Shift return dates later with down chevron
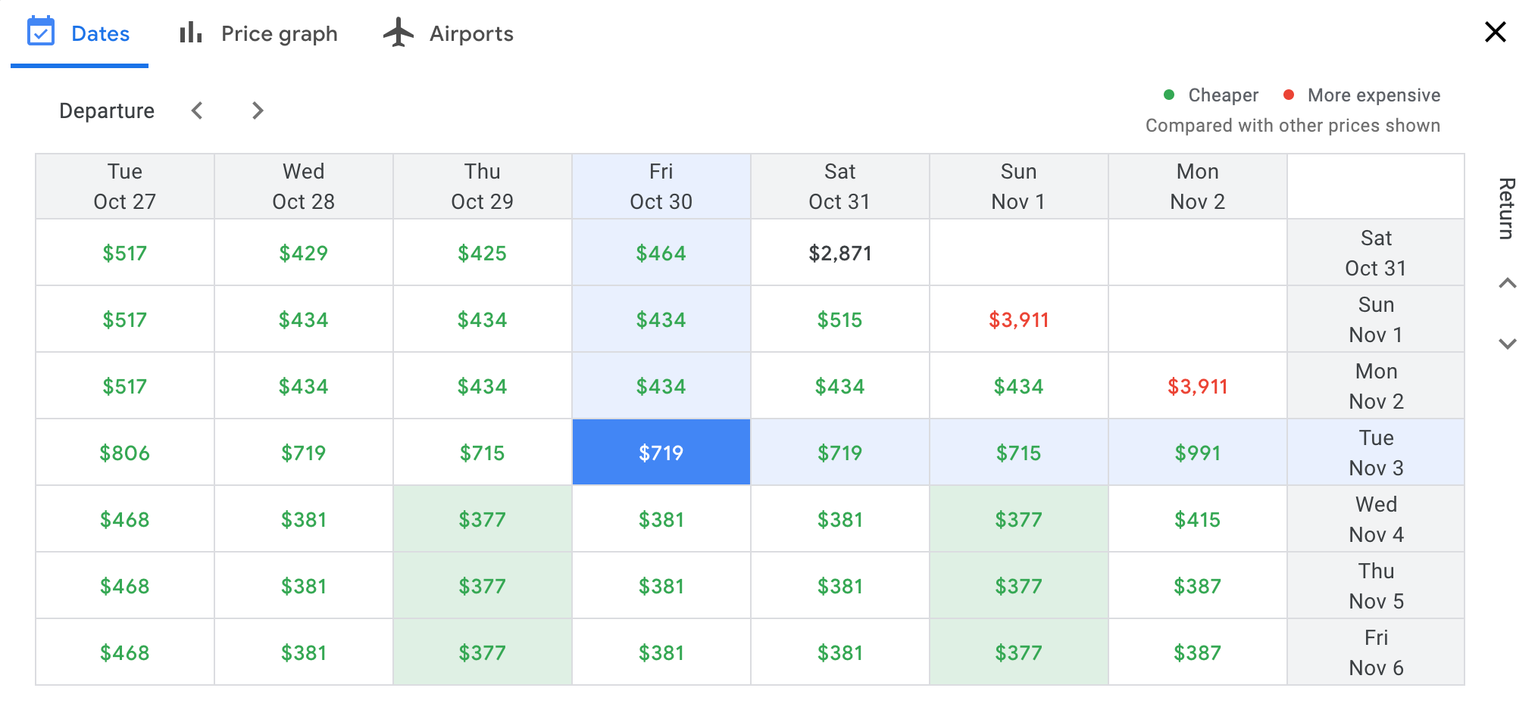This screenshot has width=1538, height=716. pyautogui.click(x=1507, y=344)
